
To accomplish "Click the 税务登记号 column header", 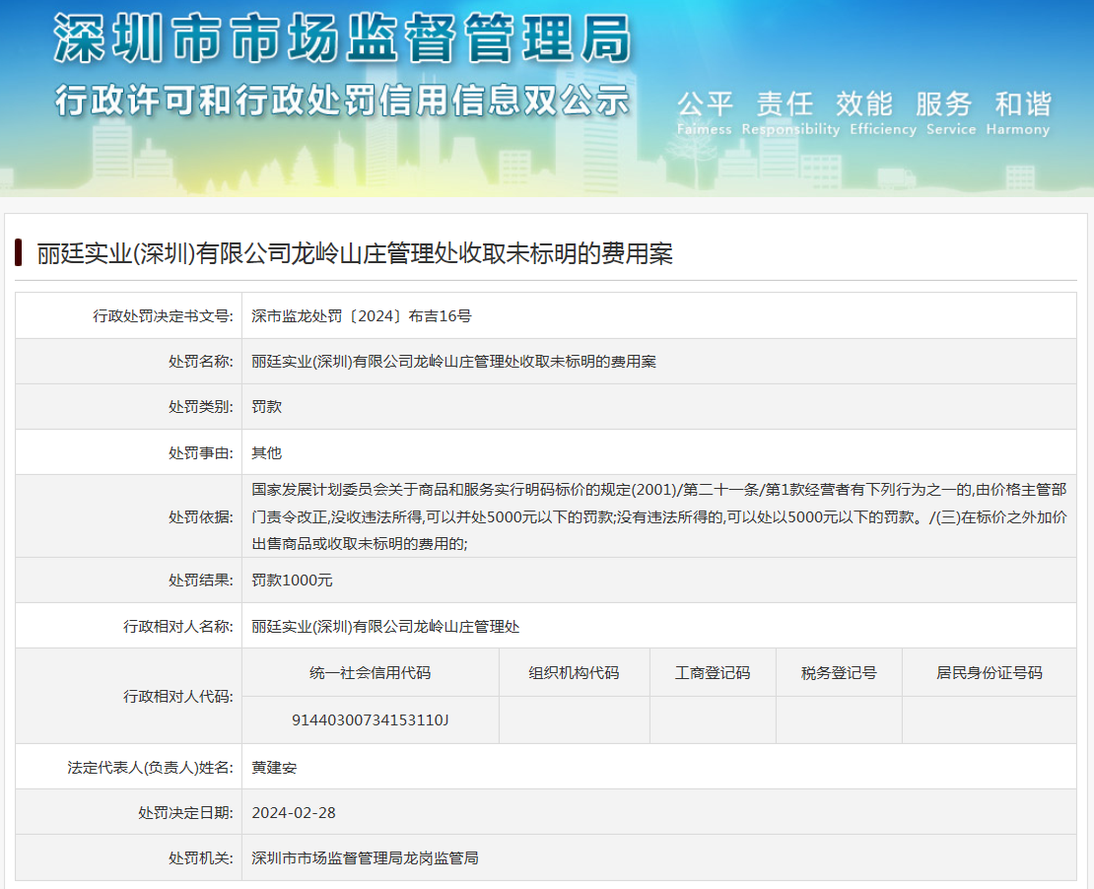I will pyautogui.click(x=839, y=673).
